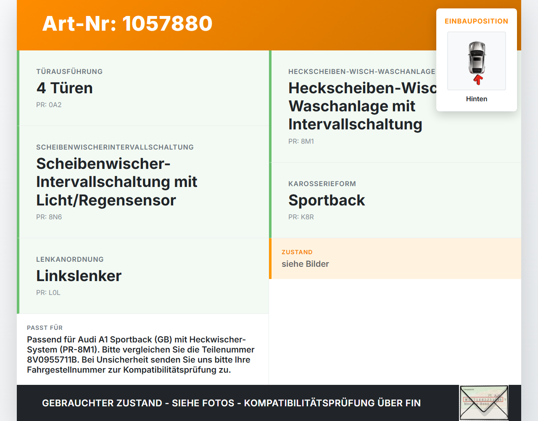Click the TÜRAUSFÜHRUNG section label
The width and height of the screenshot is (538, 421).
pos(69,71)
